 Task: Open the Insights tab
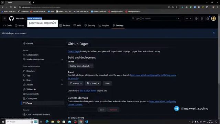104,25
